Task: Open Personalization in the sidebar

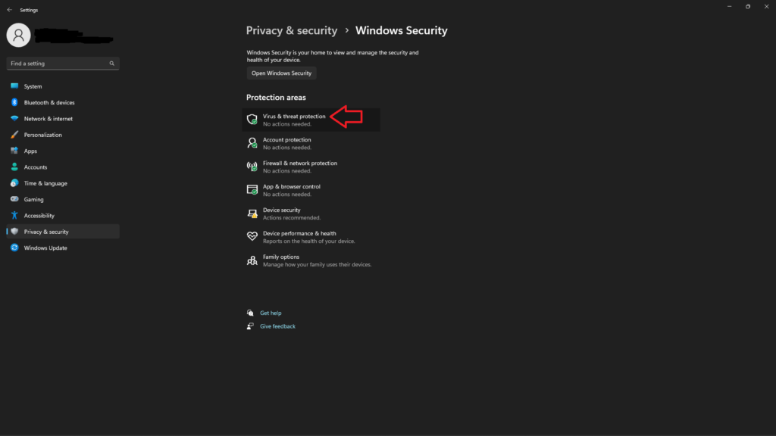Action: (42, 135)
